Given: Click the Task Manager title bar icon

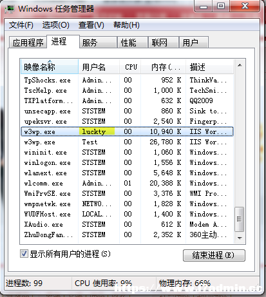Looking at the screenshot, I should (x=10, y=9).
